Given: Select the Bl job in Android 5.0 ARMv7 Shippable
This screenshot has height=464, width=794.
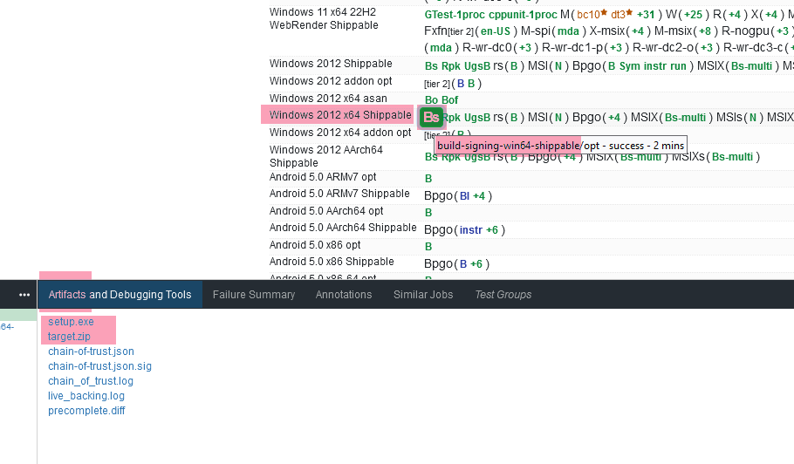Looking at the screenshot, I should pyautogui.click(x=465, y=196).
